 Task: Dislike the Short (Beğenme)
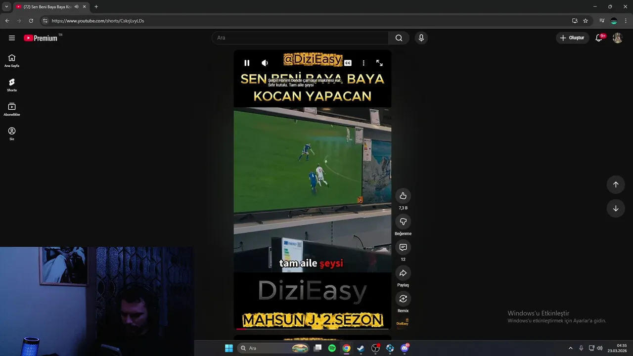coord(403,222)
